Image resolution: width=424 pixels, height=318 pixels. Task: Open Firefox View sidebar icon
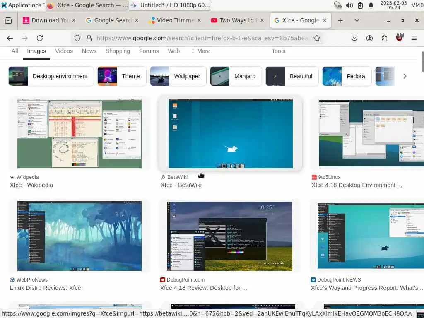click(8, 20)
